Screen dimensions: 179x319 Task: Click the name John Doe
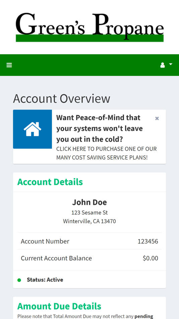pyautogui.click(x=89, y=202)
